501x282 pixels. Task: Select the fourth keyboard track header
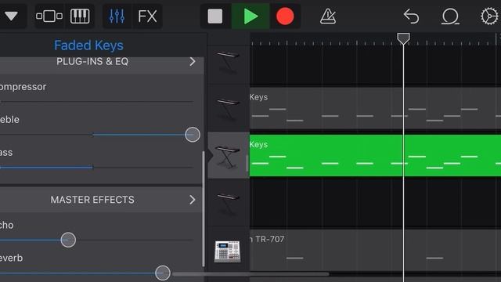click(228, 204)
